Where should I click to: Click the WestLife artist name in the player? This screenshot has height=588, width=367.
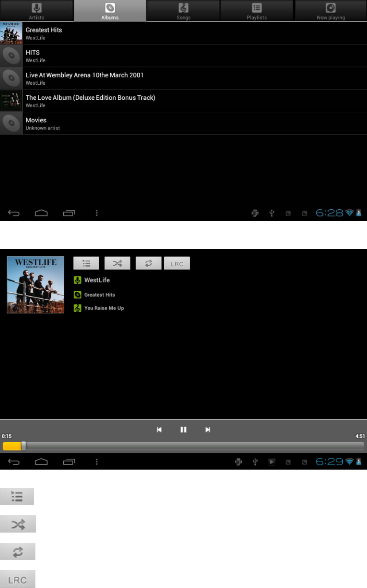[x=97, y=280]
